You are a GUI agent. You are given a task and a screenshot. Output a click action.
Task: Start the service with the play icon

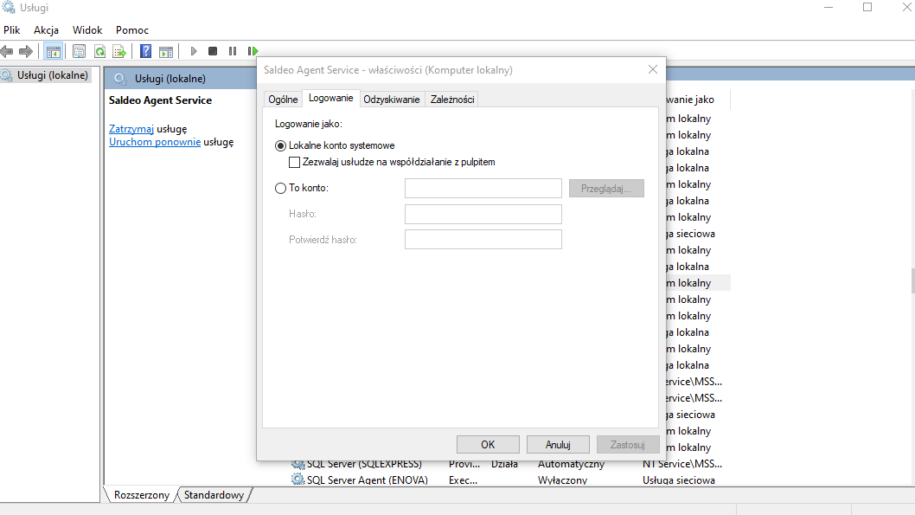tap(194, 51)
